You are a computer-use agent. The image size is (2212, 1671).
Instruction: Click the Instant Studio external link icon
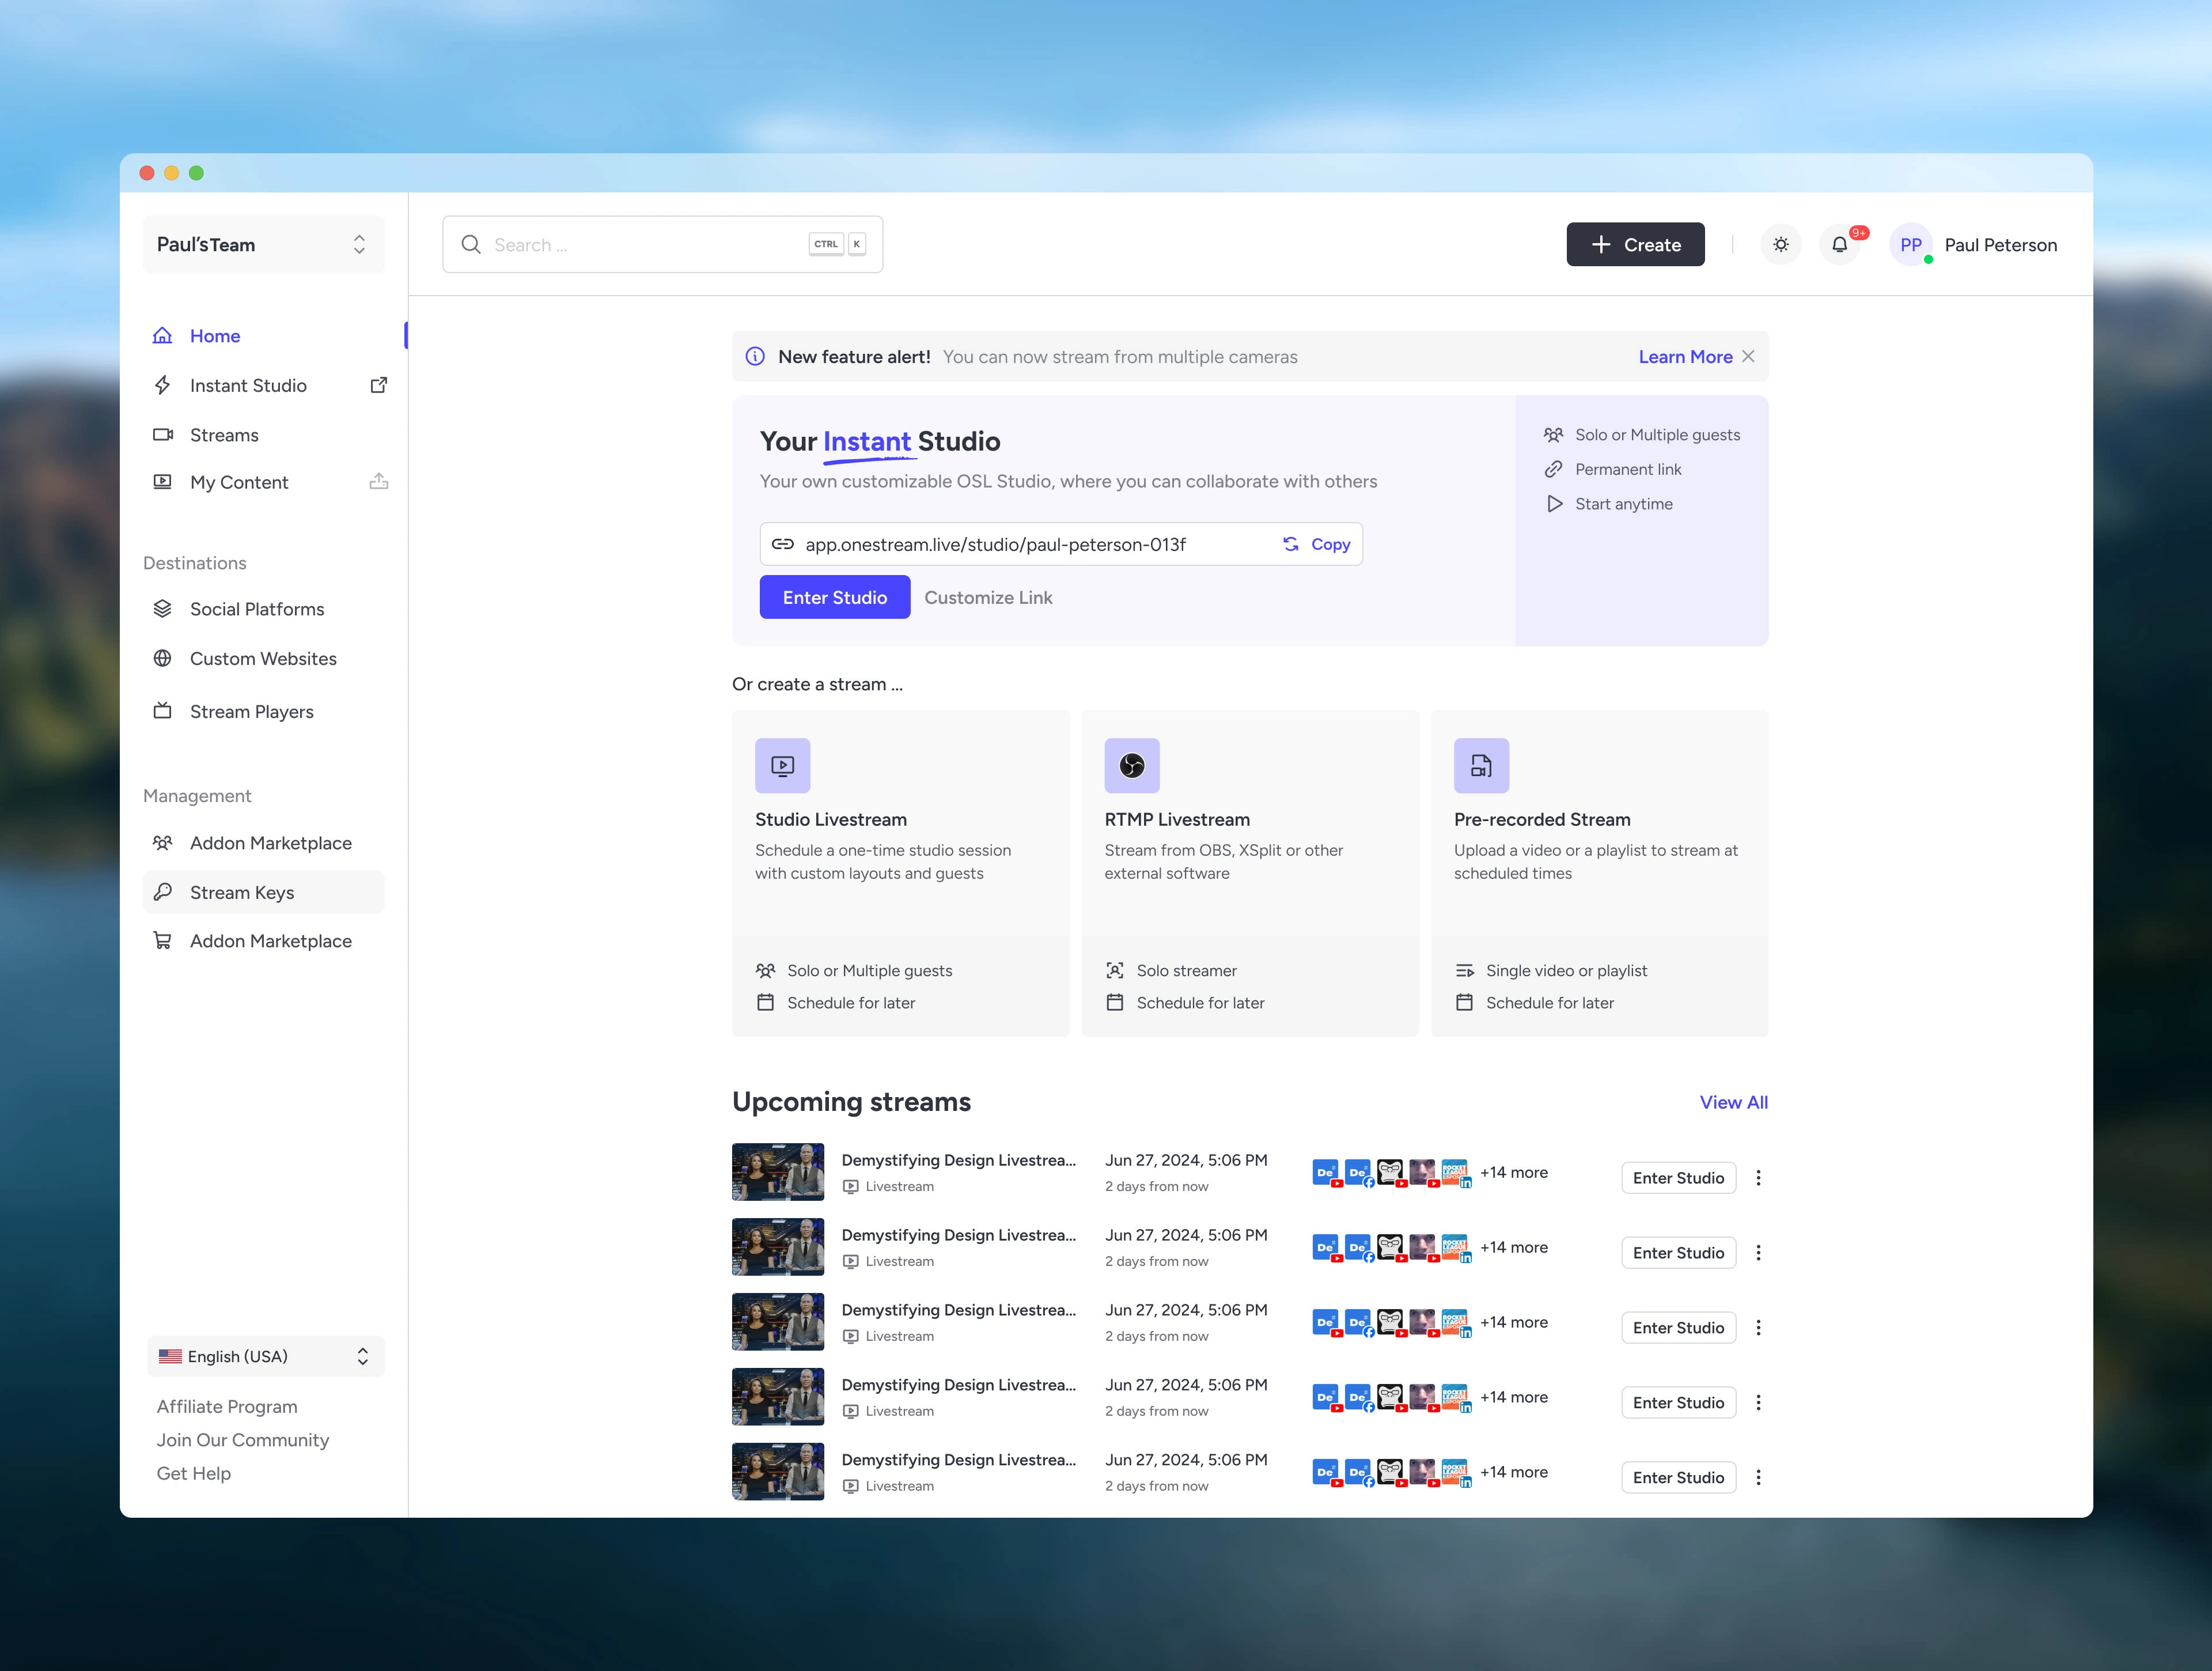(379, 385)
